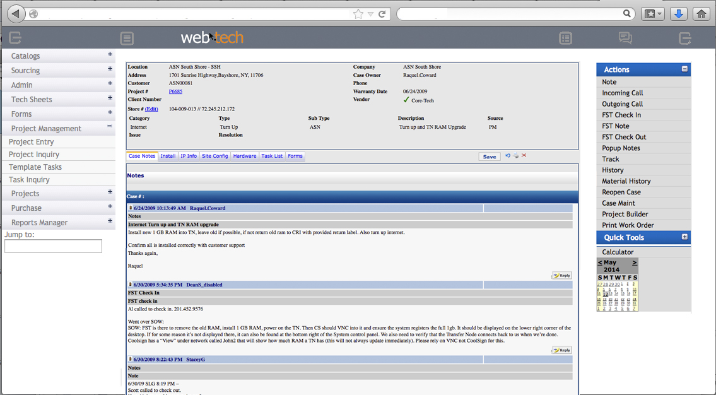
Task: Click the print icon beside the Save button
Action: [x=515, y=155]
